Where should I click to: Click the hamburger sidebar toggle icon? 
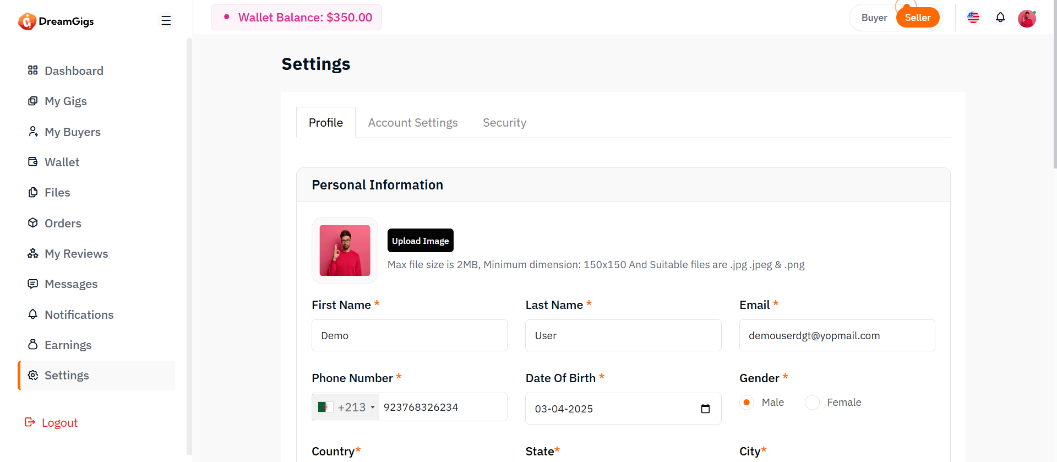click(x=166, y=21)
